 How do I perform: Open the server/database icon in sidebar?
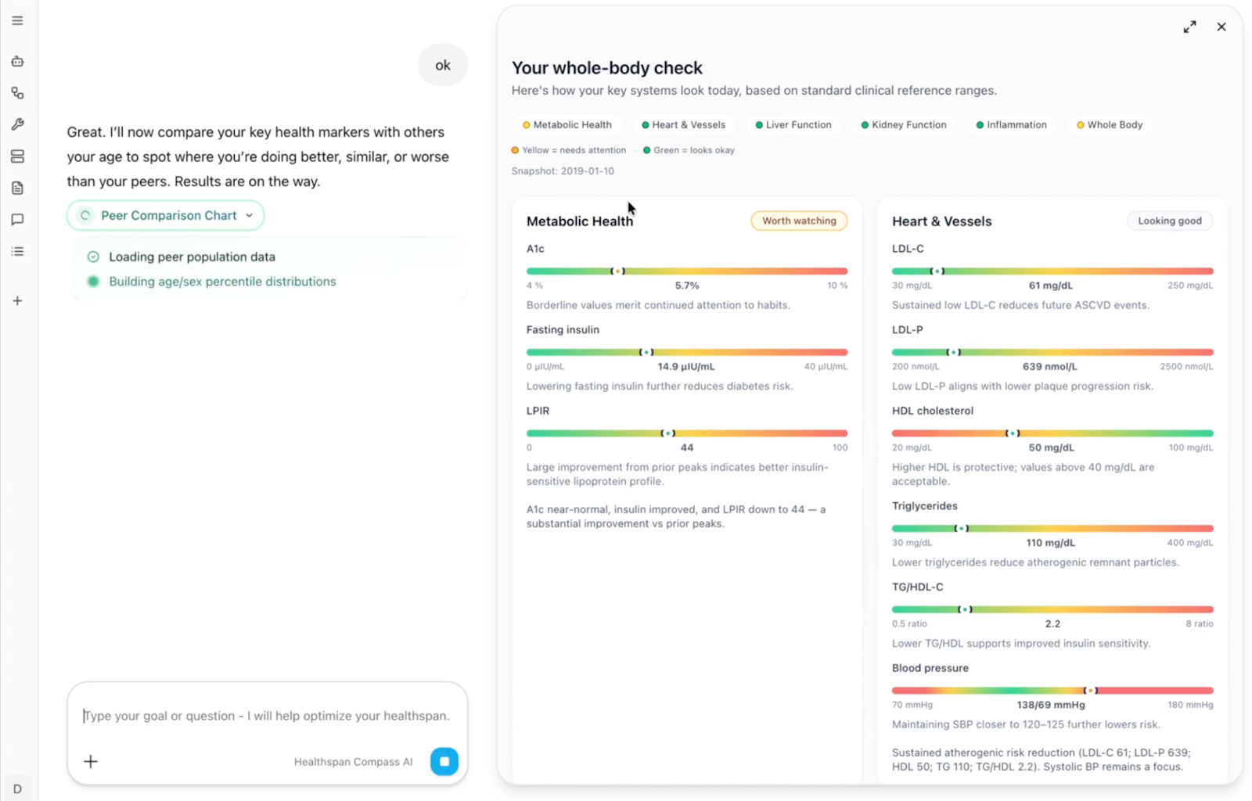(17, 156)
